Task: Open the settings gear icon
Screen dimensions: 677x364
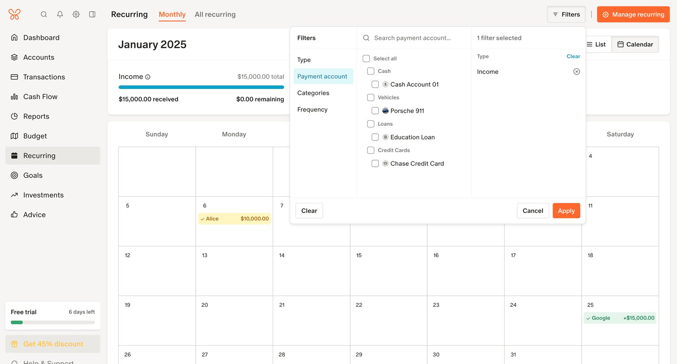Action: (x=76, y=14)
